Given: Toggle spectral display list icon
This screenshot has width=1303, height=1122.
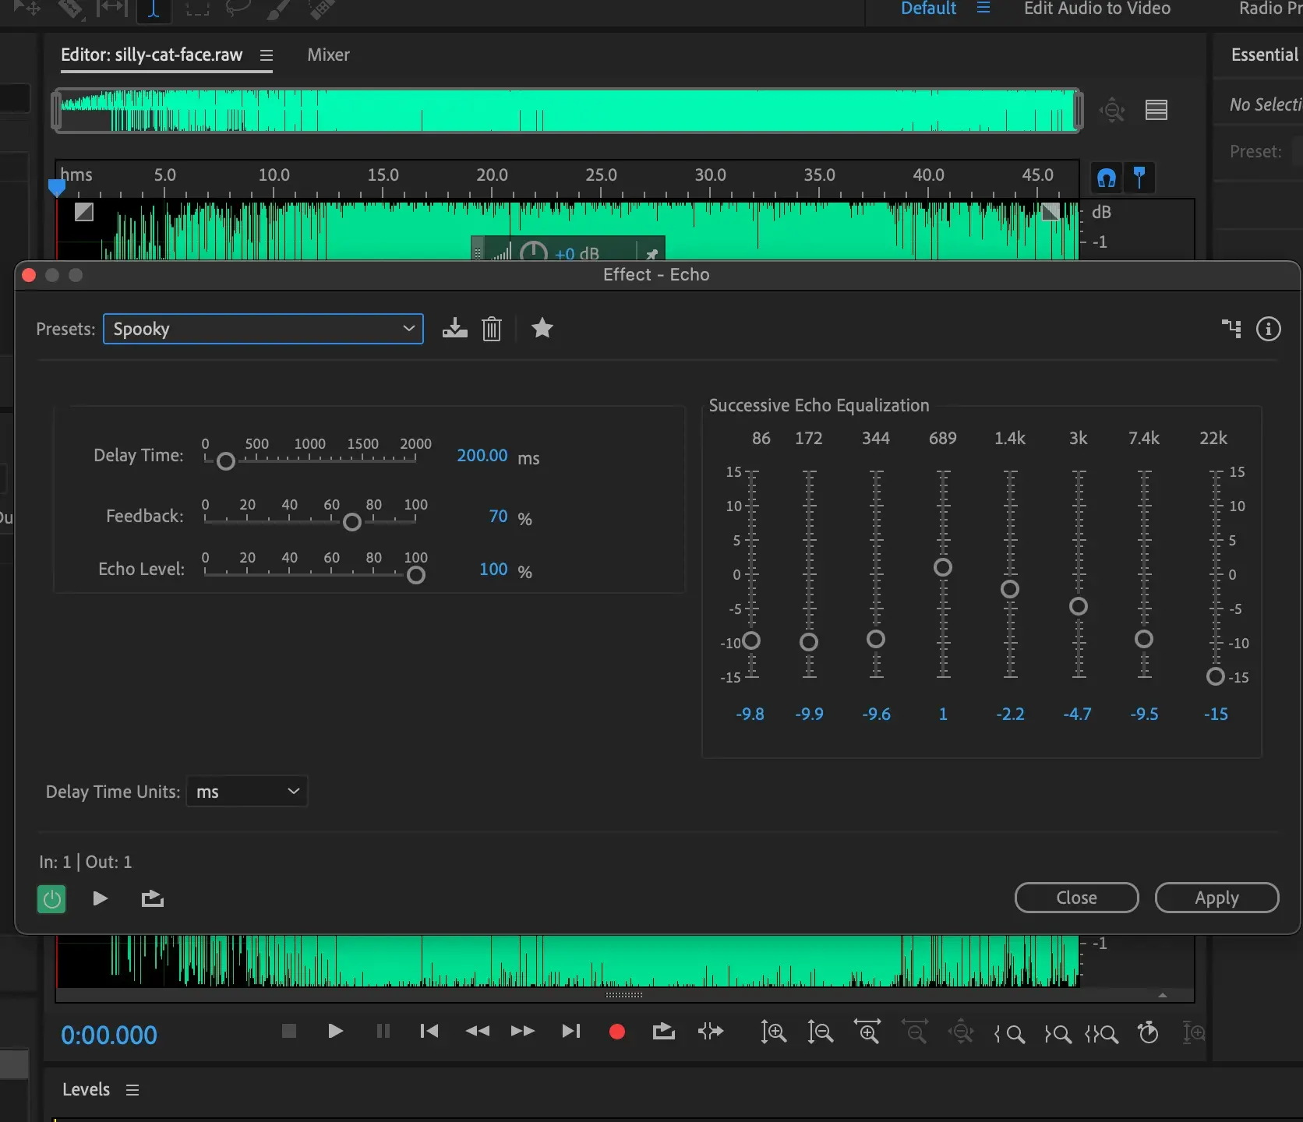Looking at the screenshot, I should [1156, 110].
